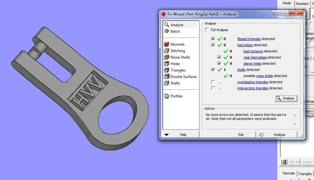Select the Holes cube icon
The width and height of the screenshot is (314, 180).
pos(167,63)
